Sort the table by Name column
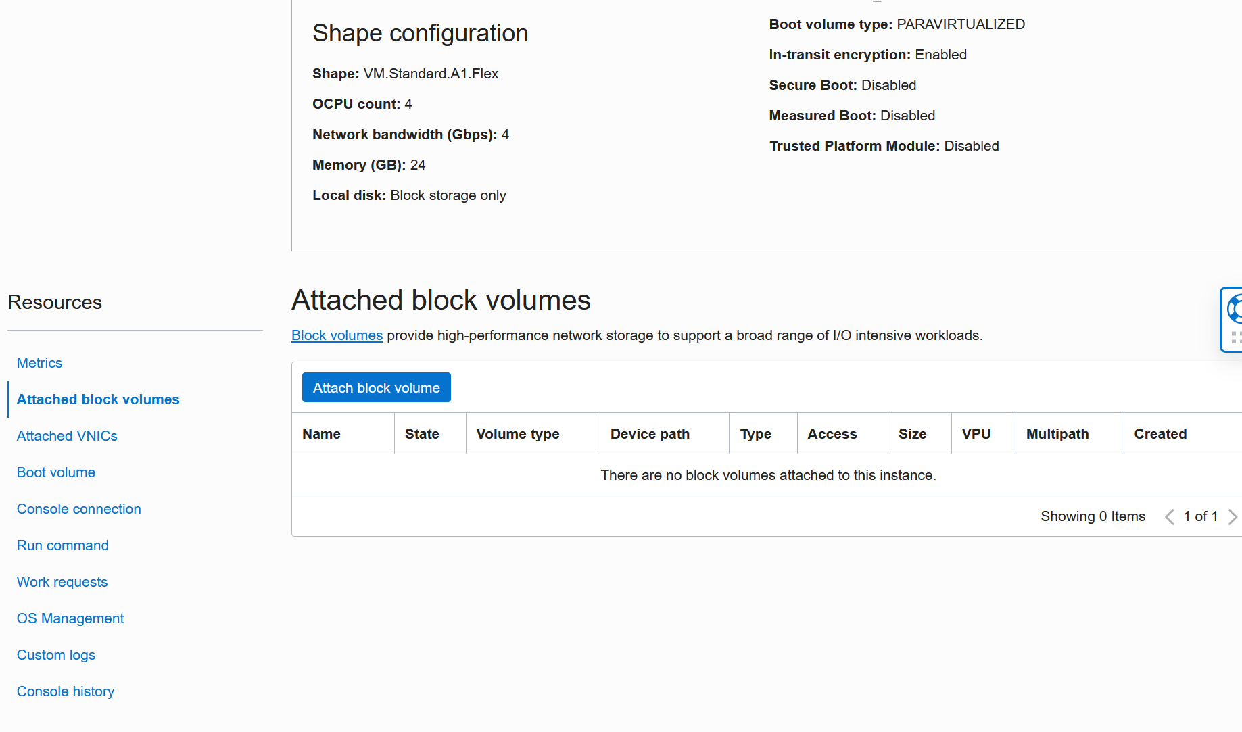Image resolution: width=1242 pixels, height=732 pixels. click(x=321, y=433)
